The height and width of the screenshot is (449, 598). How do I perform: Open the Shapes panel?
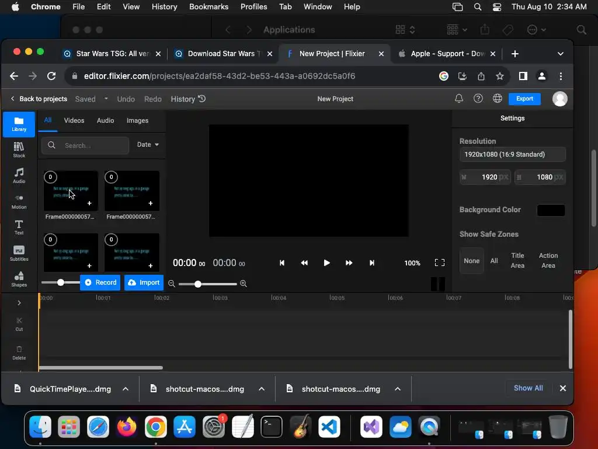(19, 279)
